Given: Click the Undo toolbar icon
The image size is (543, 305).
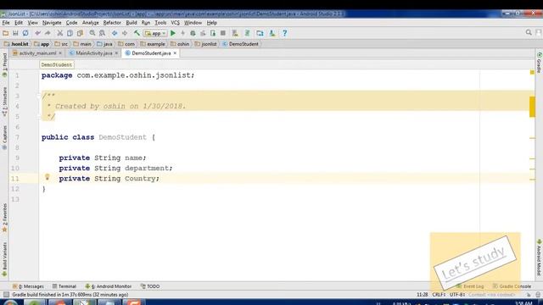Looking at the screenshot, I should point(37,33).
